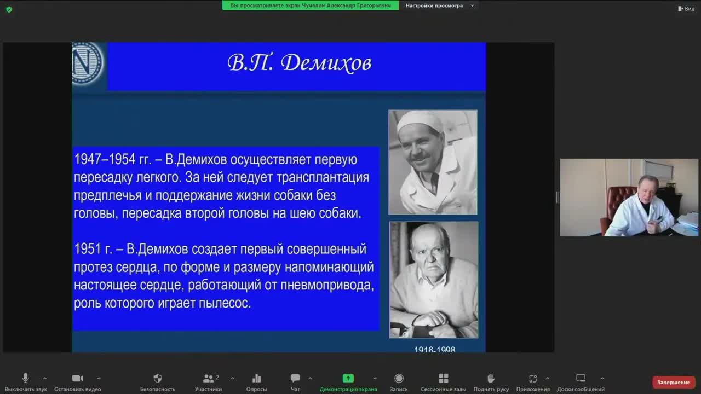Open the Участники panel
This screenshot has height=394, width=701.
click(x=209, y=378)
